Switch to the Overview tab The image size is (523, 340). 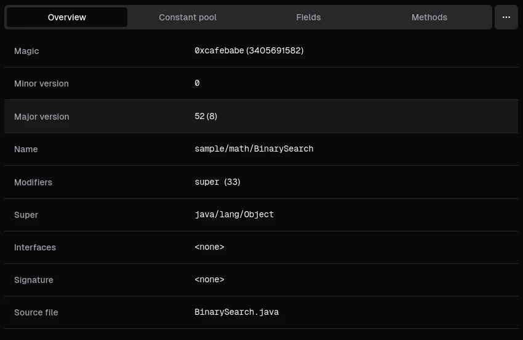click(x=67, y=17)
